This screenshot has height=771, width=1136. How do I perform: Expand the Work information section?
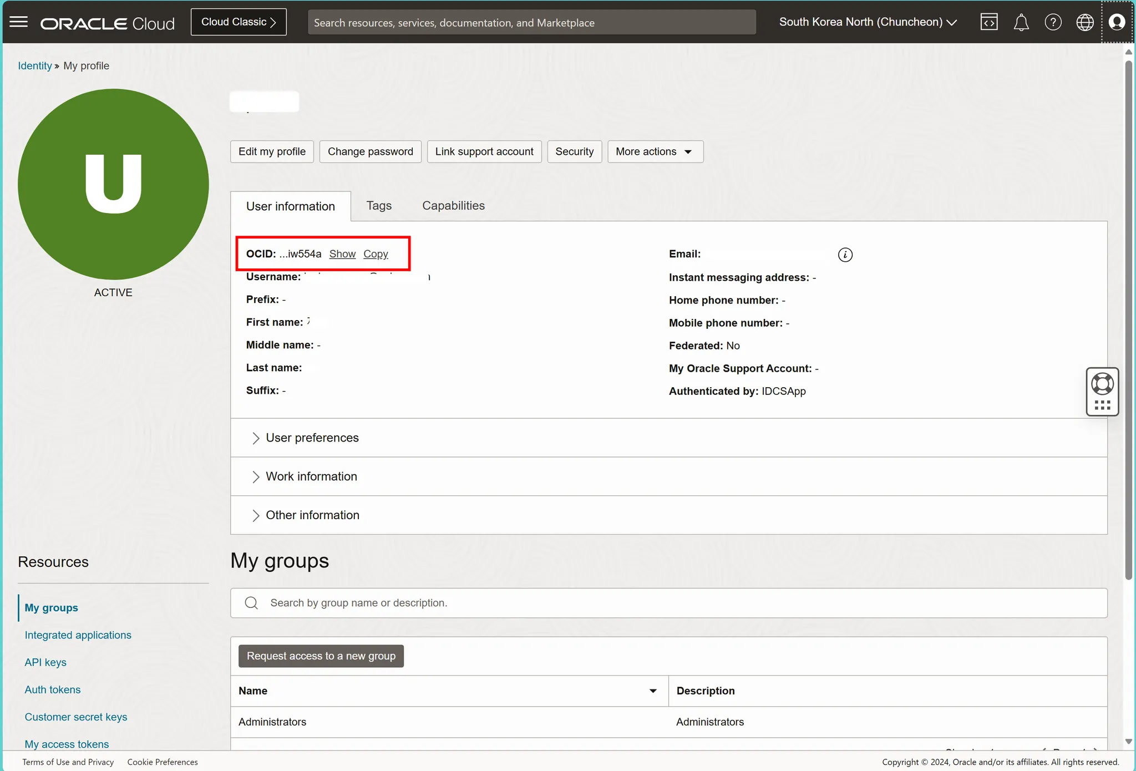pyautogui.click(x=311, y=476)
